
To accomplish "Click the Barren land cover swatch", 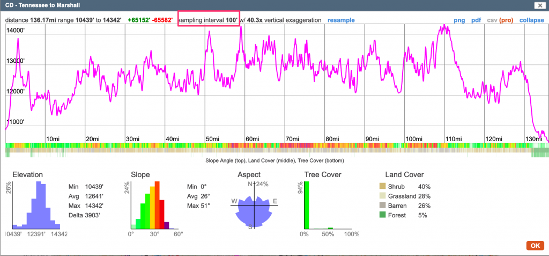I will point(382,206).
